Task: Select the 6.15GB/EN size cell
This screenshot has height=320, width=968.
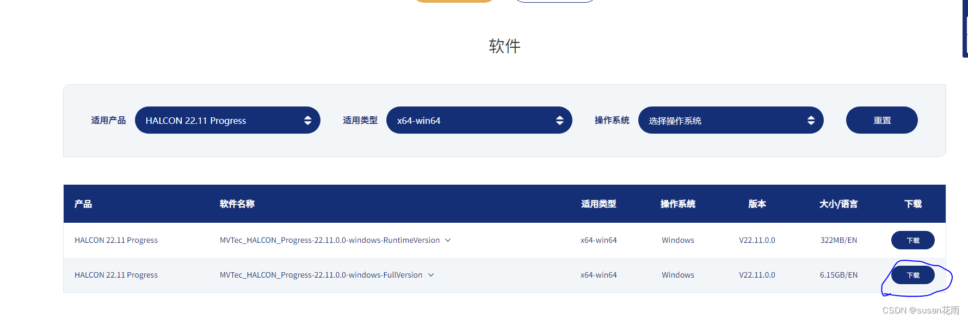Action: [x=838, y=275]
